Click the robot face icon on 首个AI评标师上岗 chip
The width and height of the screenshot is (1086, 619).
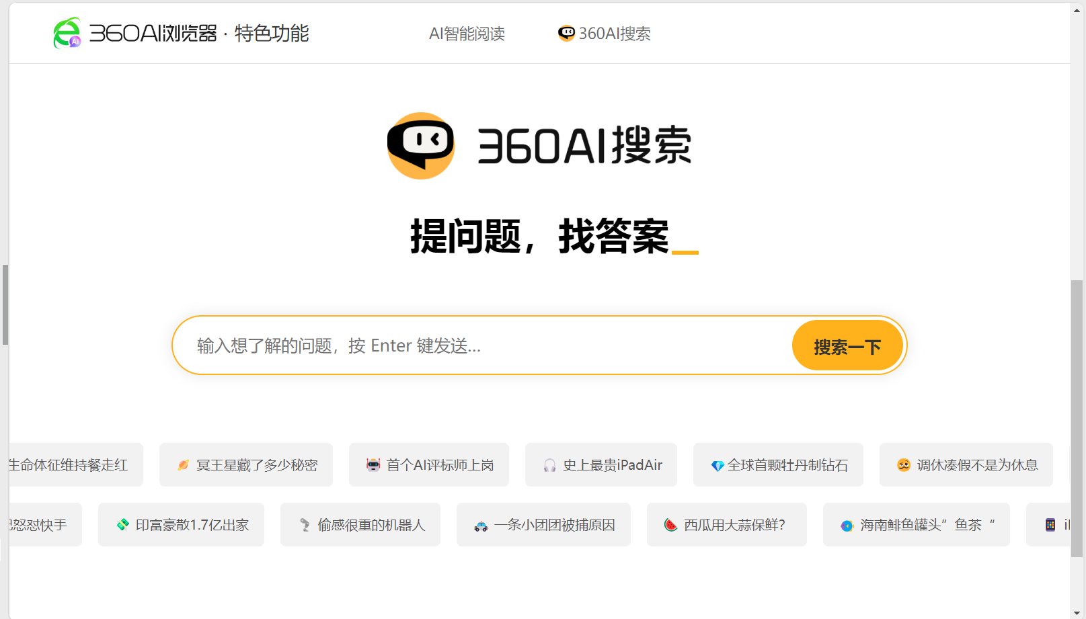coord(374,464)
